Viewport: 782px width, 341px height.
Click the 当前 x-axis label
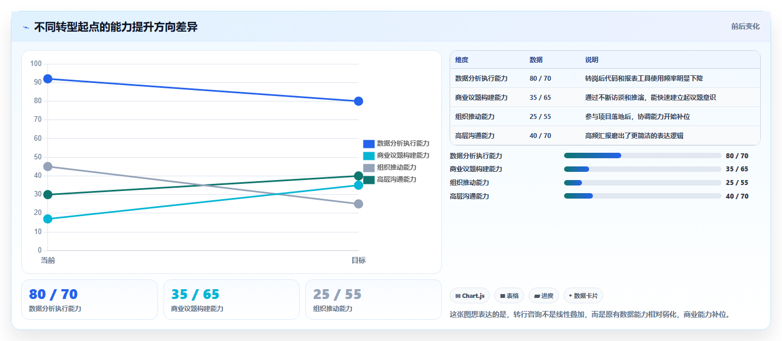pos(48,260)
